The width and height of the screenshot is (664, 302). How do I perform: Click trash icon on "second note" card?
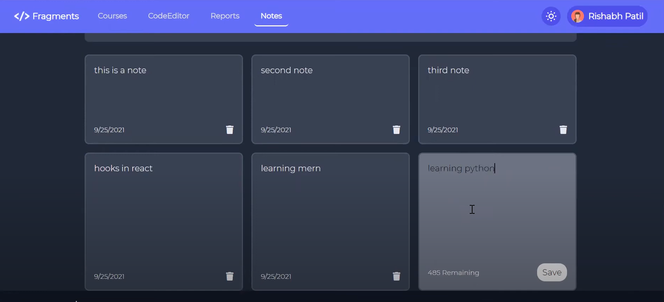tap(396, 130)
